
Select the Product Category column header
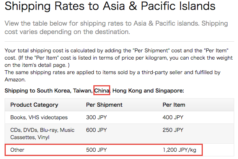tap(34, 105)
